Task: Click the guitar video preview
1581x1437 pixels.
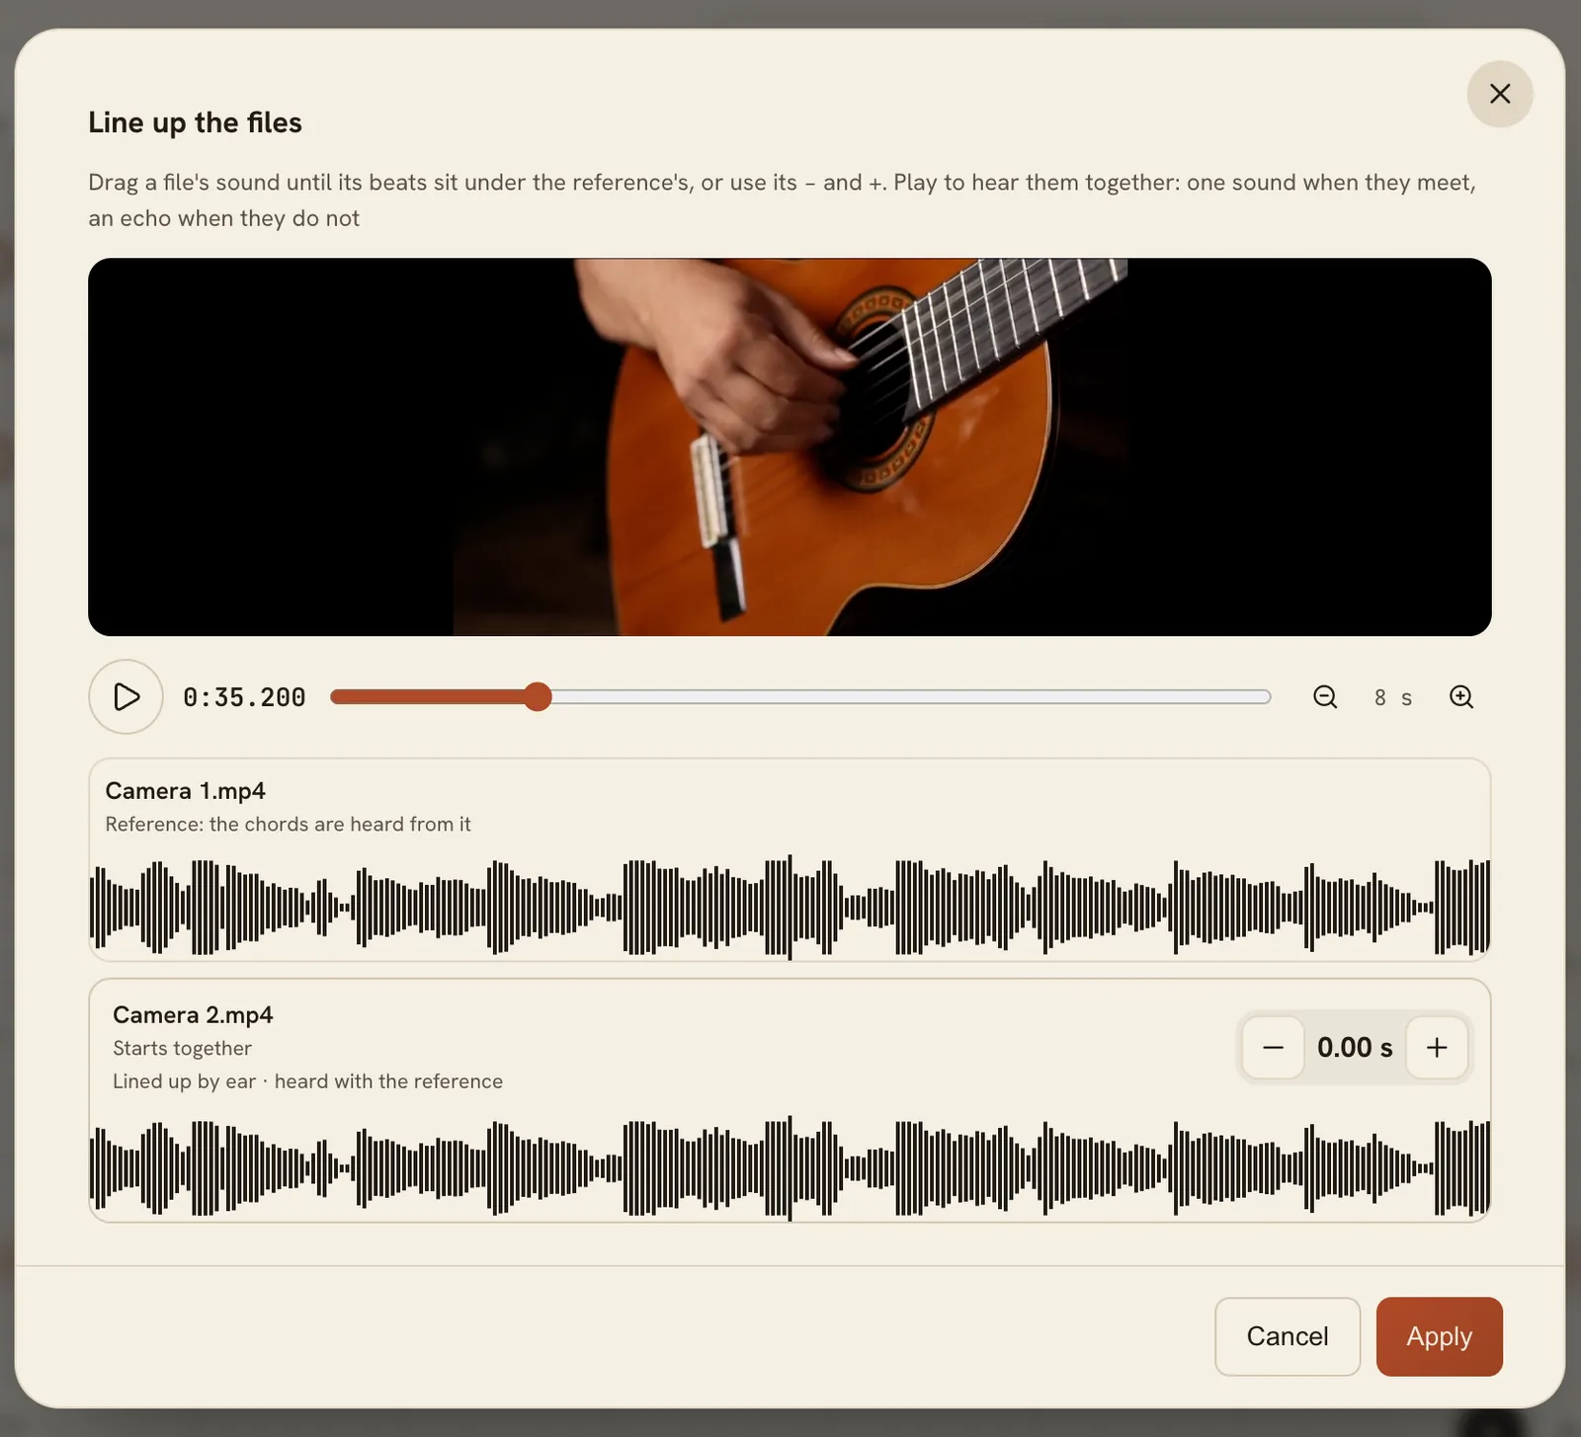Action: click(x=790, y=447)
